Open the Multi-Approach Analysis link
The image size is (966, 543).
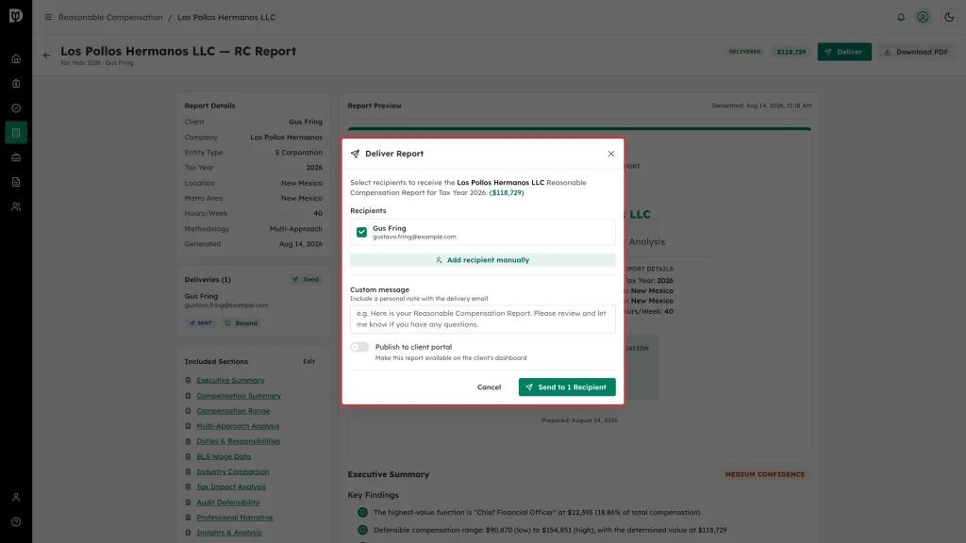[x=238, y=426]
